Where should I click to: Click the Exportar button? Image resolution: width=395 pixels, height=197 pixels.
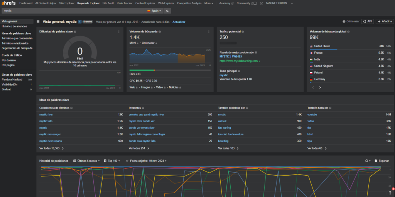(381, 161)
